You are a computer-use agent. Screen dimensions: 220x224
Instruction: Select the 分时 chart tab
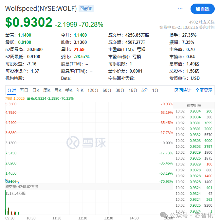11,90
